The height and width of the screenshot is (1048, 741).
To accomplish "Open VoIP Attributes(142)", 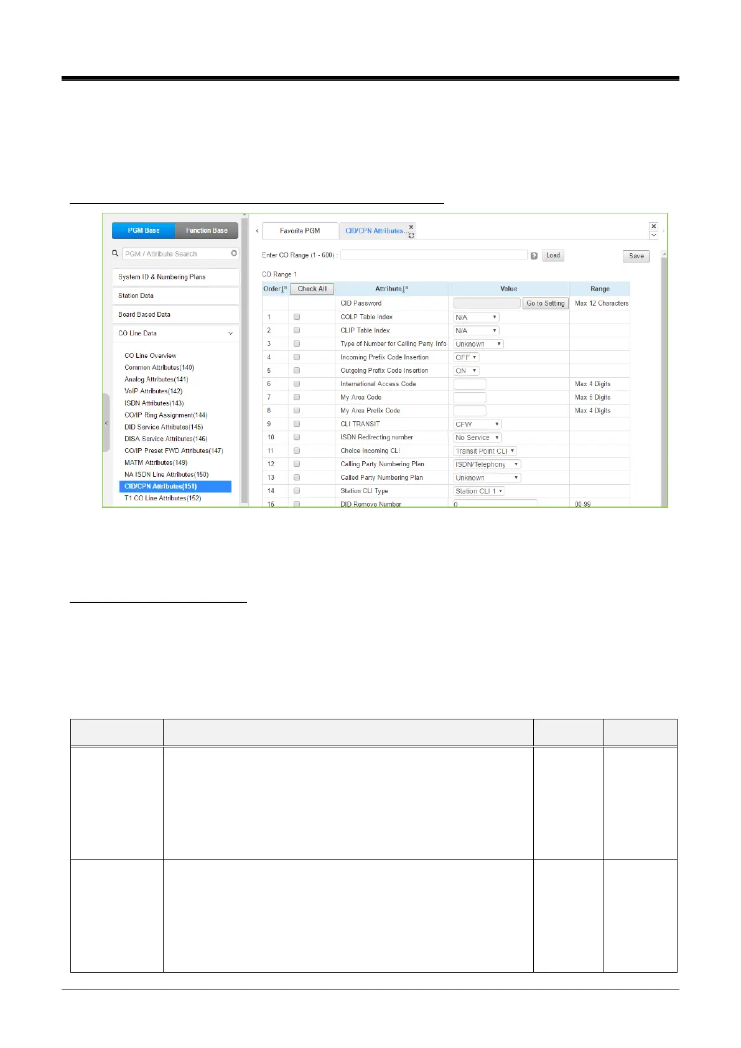I will tap(154, 391).
